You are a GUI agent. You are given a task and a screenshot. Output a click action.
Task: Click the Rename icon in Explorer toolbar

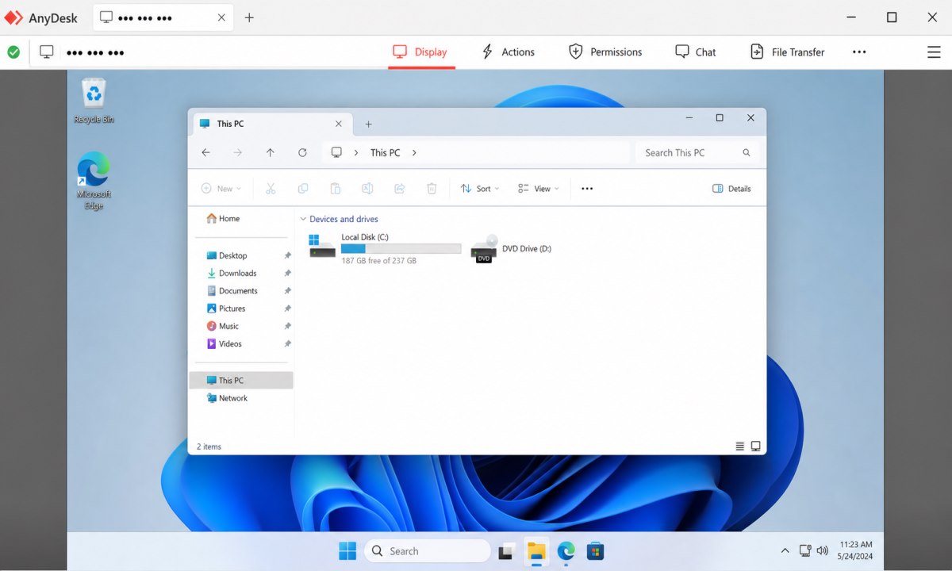point(367,189)
